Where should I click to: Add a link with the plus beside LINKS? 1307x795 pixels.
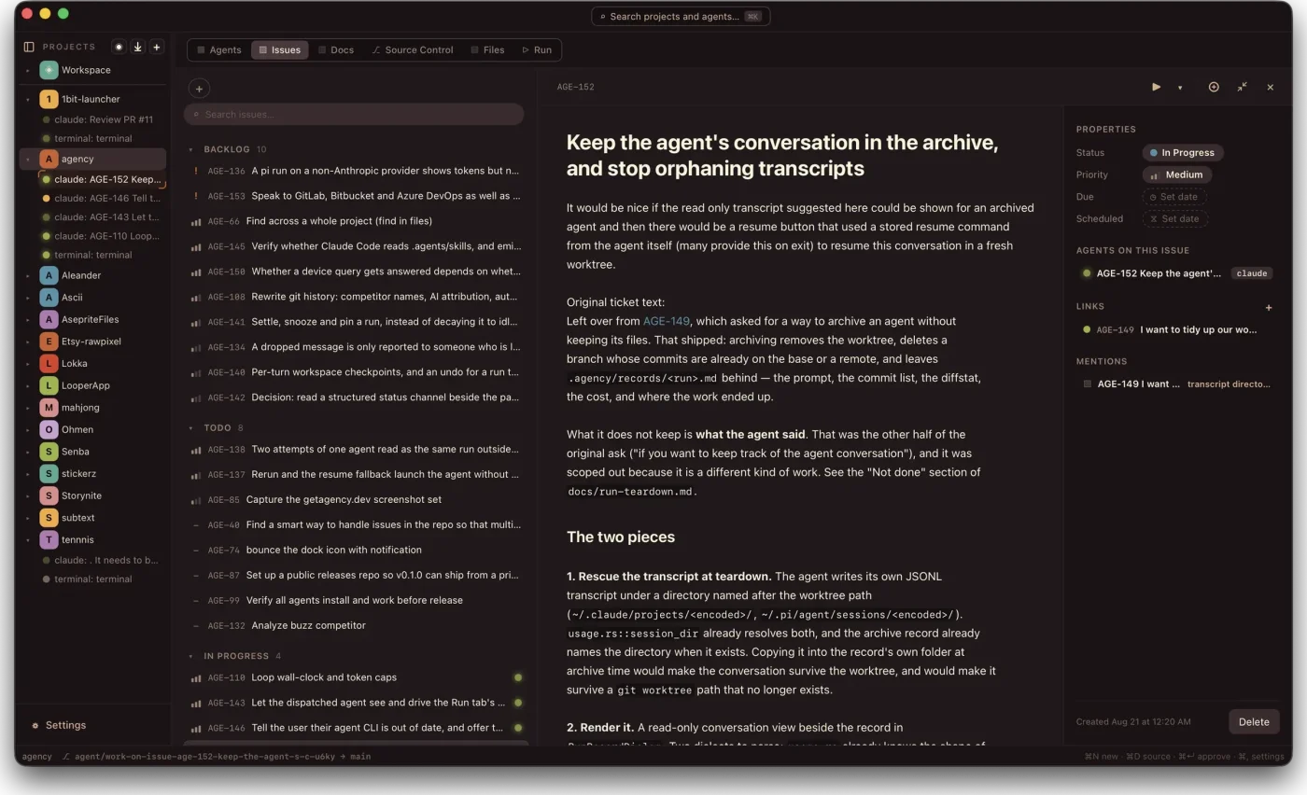pos(1268,307)
